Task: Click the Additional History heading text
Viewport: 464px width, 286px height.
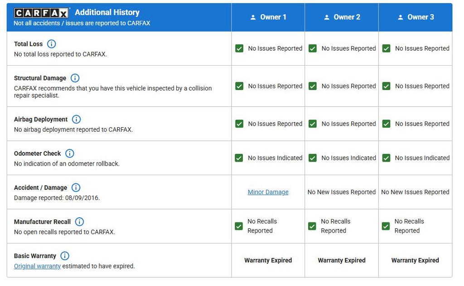Action: [x=107, y=12]
